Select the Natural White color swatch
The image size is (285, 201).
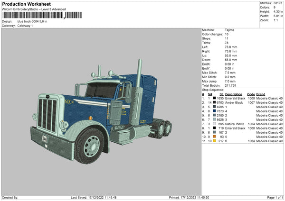click(215, 123)
